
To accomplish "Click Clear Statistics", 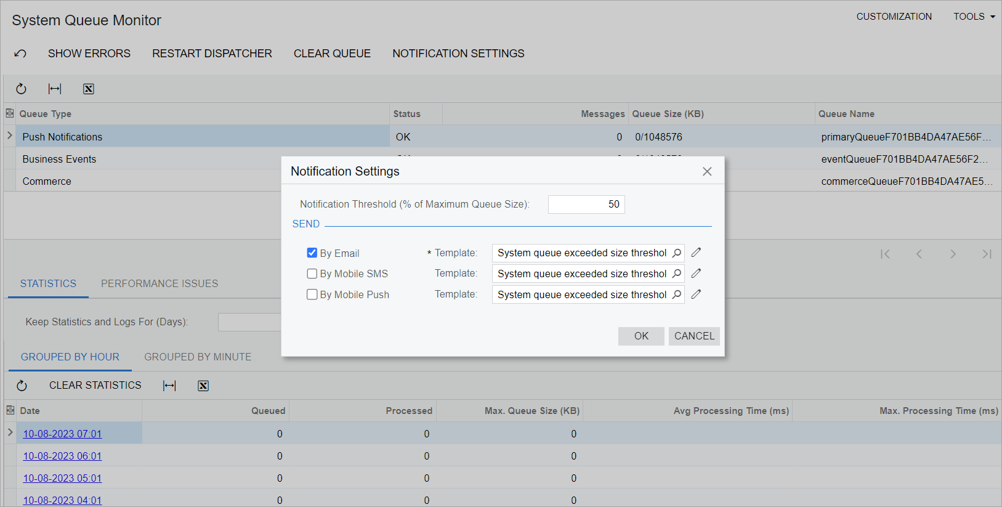I will pyautogui.click(x=95, y=385).
